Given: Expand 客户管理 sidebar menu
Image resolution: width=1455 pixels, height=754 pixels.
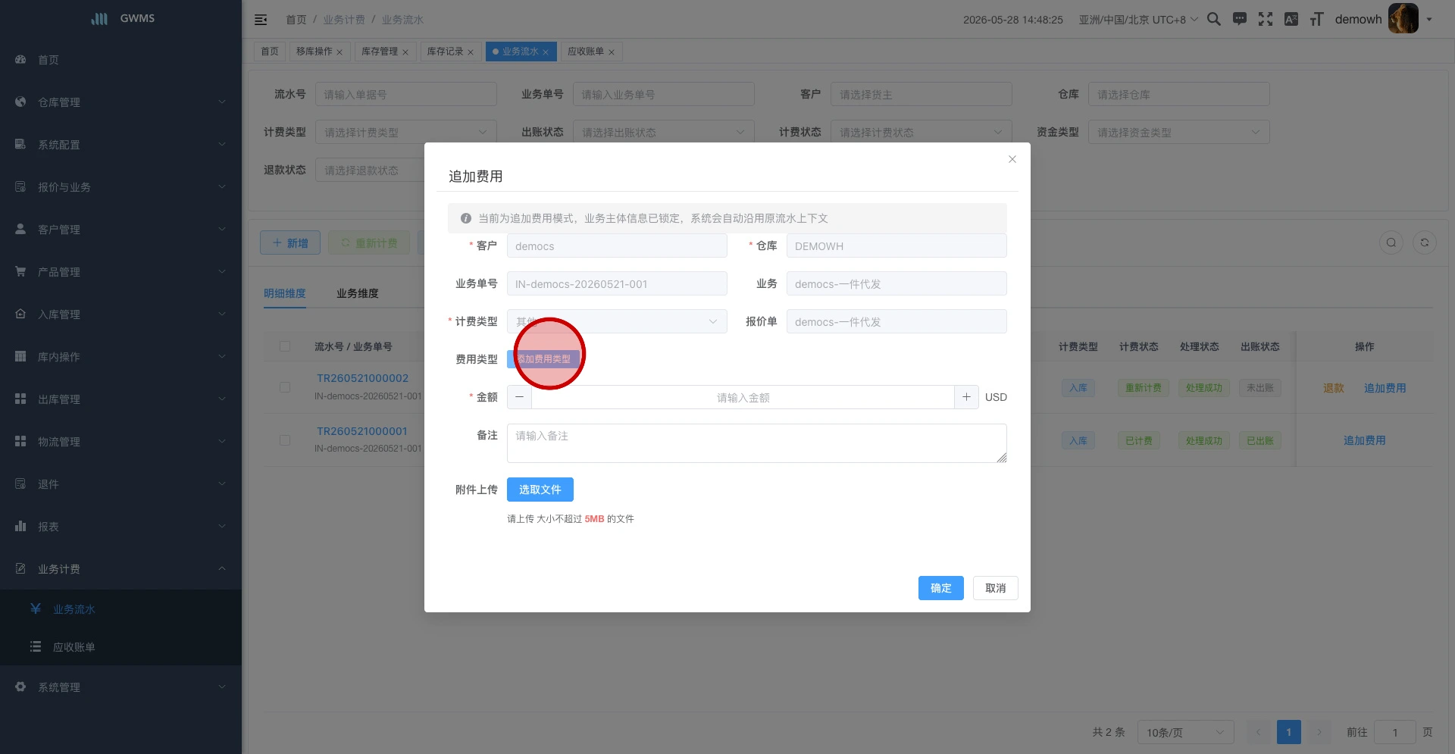Looking at the screenshot, I should 121,230.
